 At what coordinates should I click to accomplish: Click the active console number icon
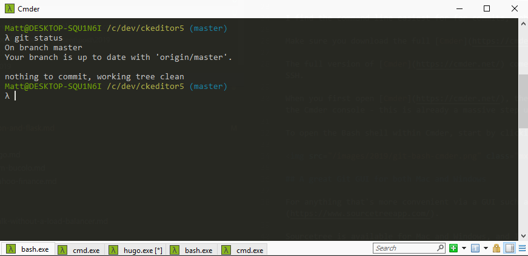[475, 248]
